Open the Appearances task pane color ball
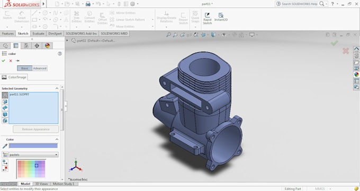Viewport: 360px width, 191px height. point(356,74)
